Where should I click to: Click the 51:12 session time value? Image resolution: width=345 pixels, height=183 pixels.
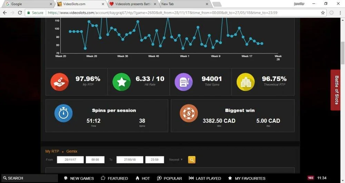[x=93, y=121]
